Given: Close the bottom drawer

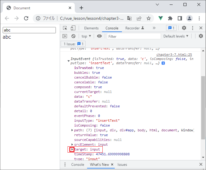Looking at the screenshot, I should (201, 164).
